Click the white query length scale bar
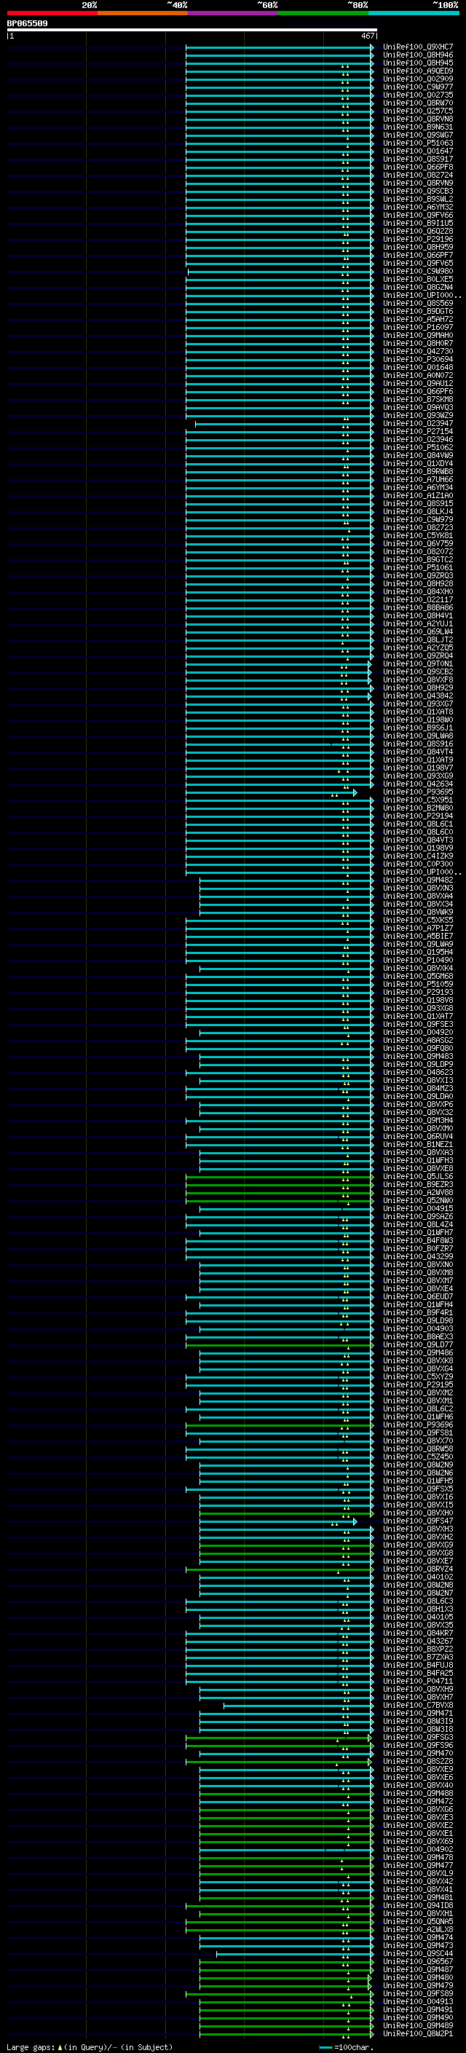Screen dimensions: 466x2053 (191, 31)
